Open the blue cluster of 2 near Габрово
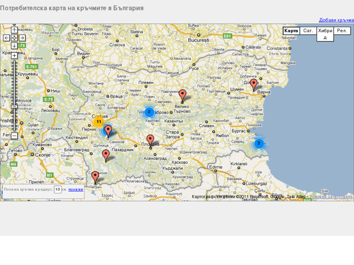Screen dimensions: 354x265 click(x=149, y=112)
